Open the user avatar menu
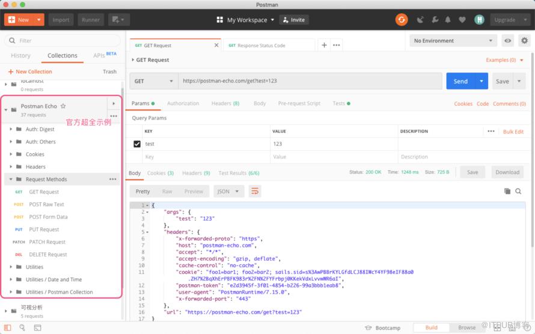The height and width of the screenshot is (334, 535). 479,20
